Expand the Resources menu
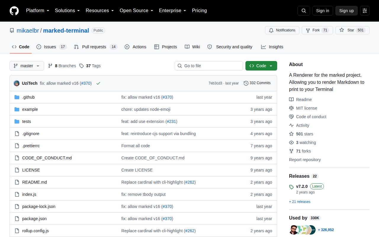This screenshot has width=379, height=237. (100, 11)
